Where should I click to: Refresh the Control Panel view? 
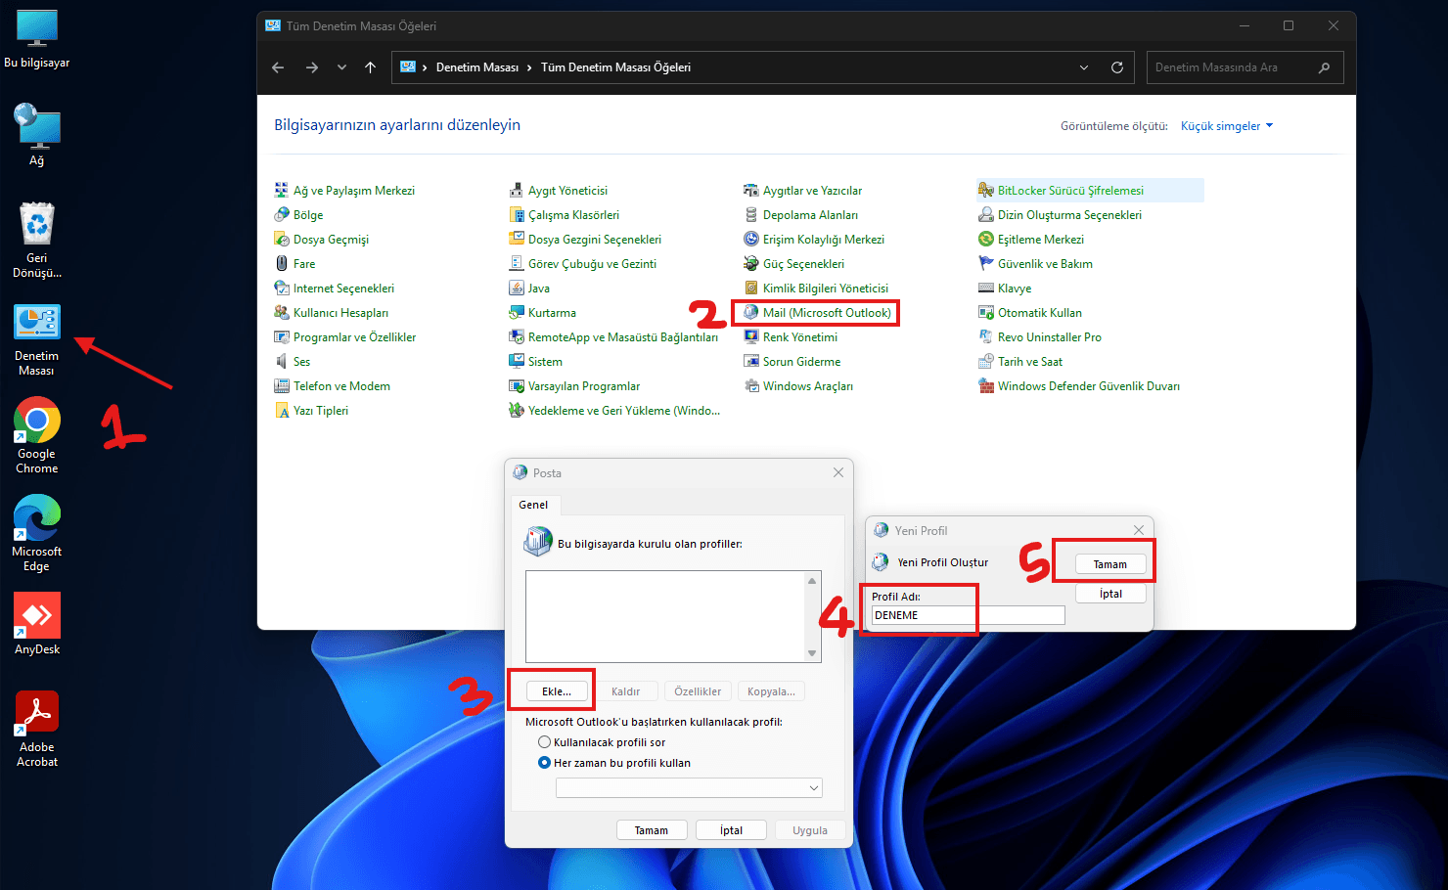coord(1117,67)
